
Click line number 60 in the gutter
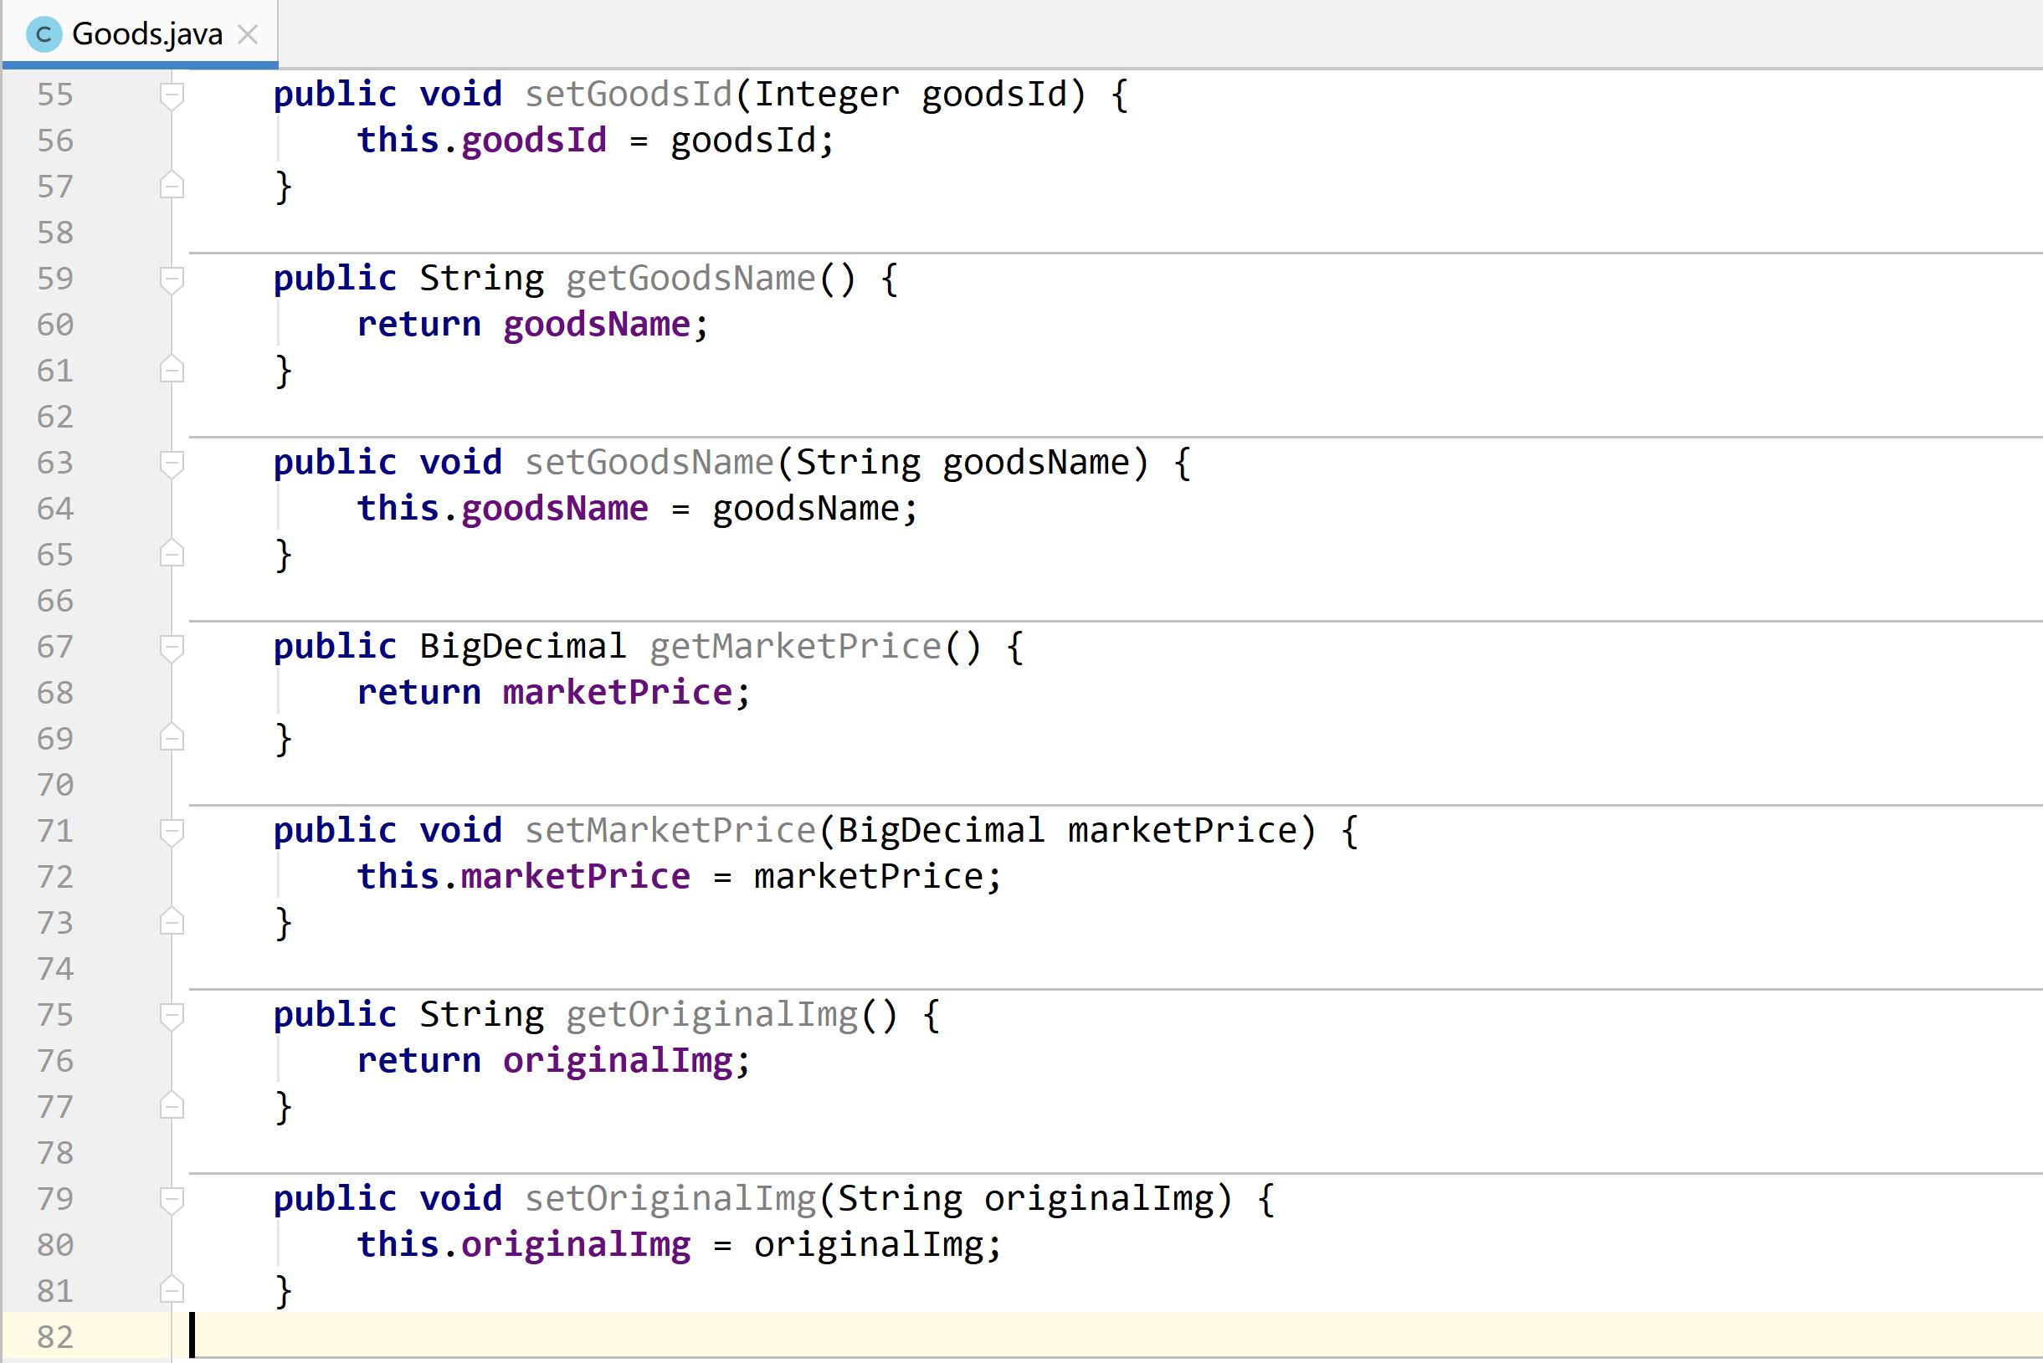click(x=54, y=325)
